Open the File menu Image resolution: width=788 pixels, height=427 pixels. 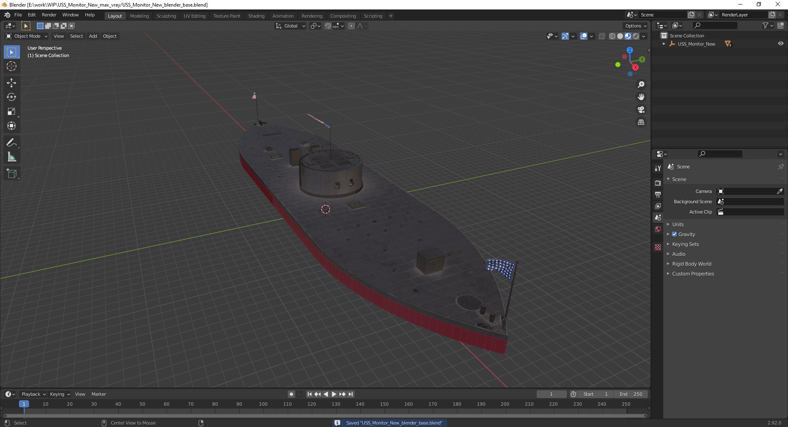click(x=18, y=15)
